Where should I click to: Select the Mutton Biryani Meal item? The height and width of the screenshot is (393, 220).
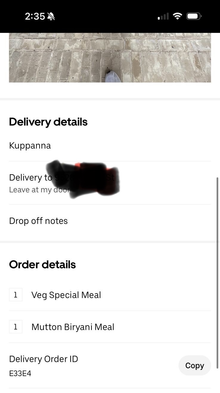pyautogui.click(x=73, y=327)
